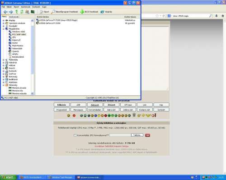Click the Riport toolbar button
The width and height of the screenshot is (226, 180).
44,12
